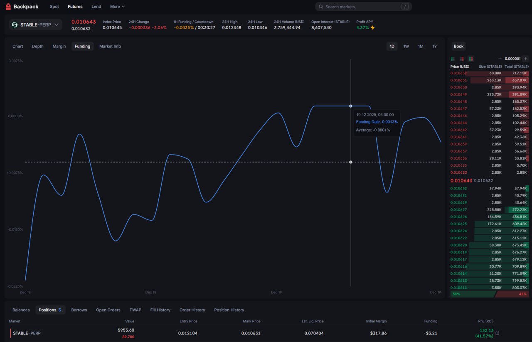
Task: Click the Backpack logo icon
Action: tap(8, 7)
